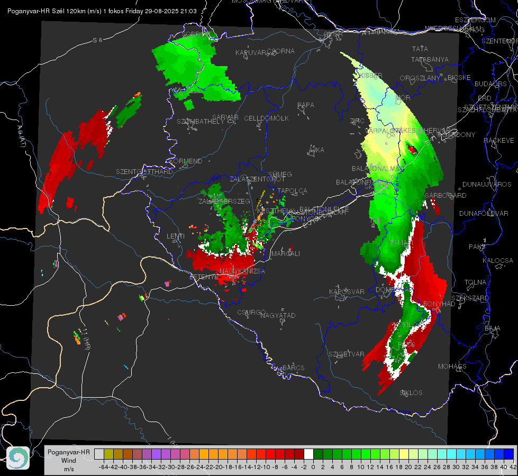
Task: Click the NAGYKANIZSA city label
Action: point(242,271)
